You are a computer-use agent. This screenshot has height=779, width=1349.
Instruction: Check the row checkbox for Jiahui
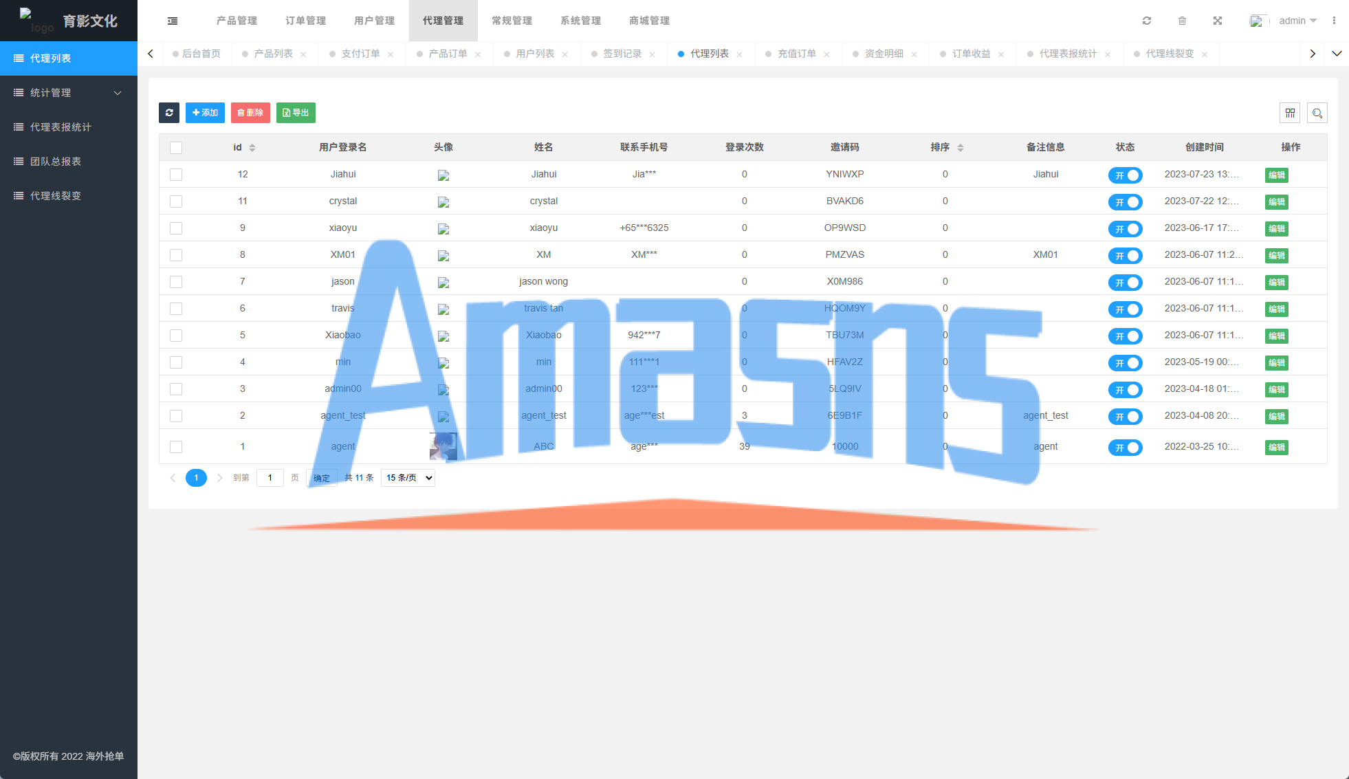(x=176, y=175)
